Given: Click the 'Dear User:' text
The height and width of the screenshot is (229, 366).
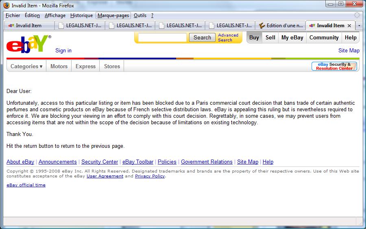Looking at the screenshot, I should [19, 91].
